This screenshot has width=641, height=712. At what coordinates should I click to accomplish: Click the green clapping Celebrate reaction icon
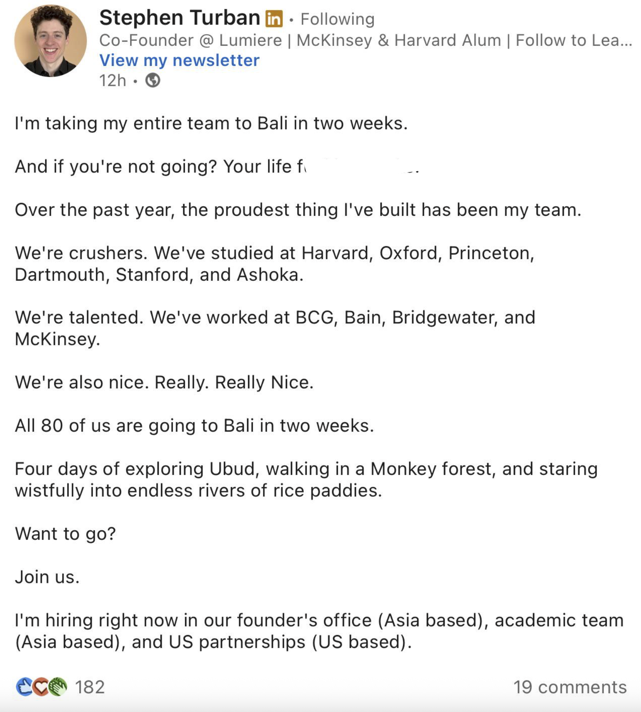tap(58, 687)
